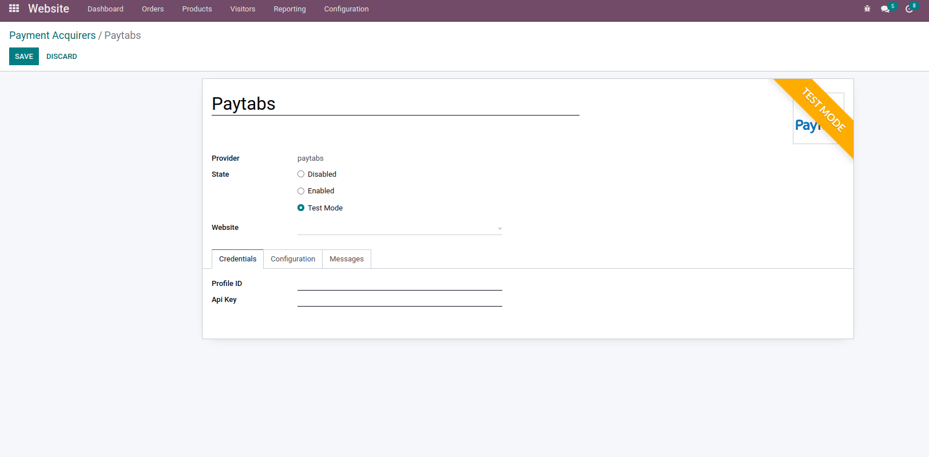The width and height of the screenshot is (929, 457).
Task: Open the activities clock icon
Action: click(x=909, y=9)
